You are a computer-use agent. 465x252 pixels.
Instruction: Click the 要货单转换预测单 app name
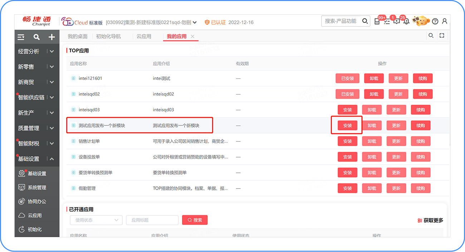[96, 173]
